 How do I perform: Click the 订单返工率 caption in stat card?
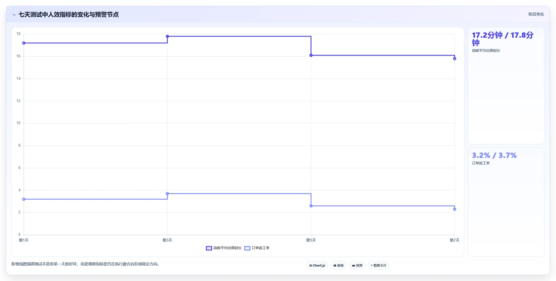pos(480,163)
